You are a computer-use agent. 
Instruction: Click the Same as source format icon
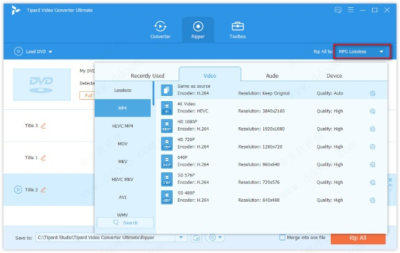167,90
